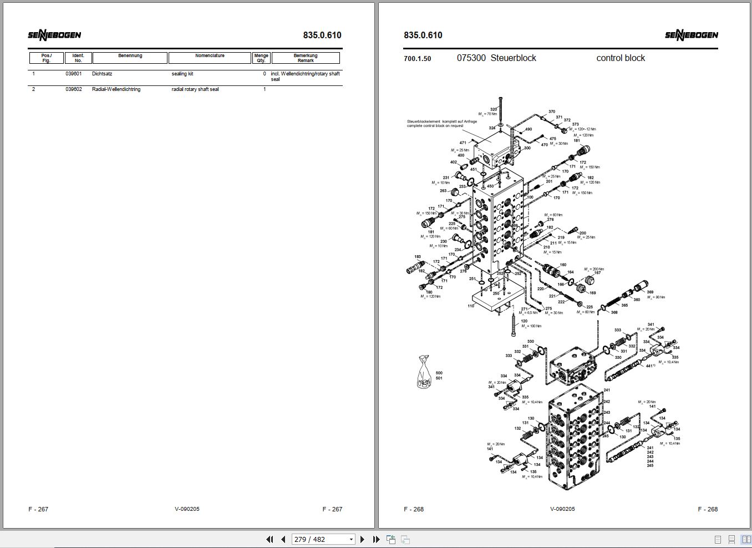
Task: Click the Menge Qty. column header
Action: tap(261, 58)
